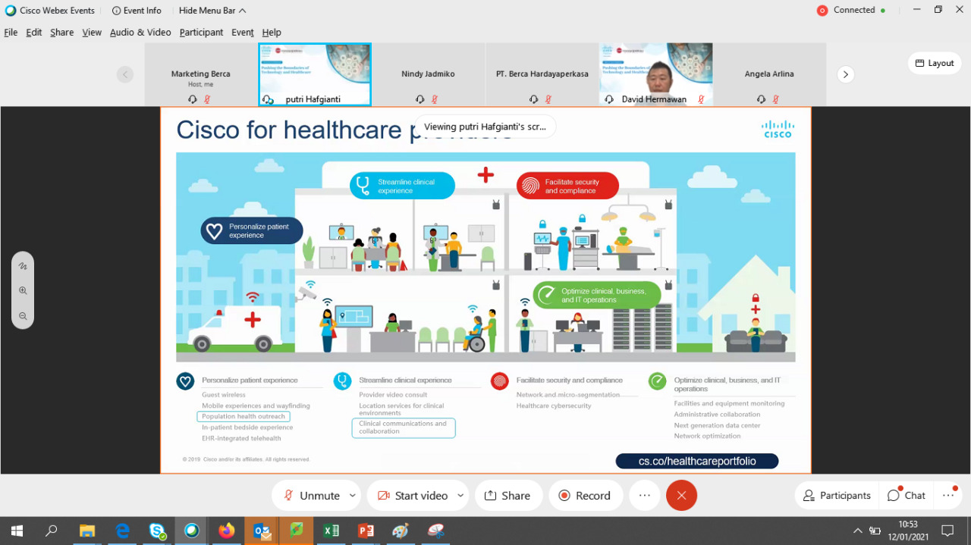Screen dimensions: 971x545
Task: Select David Hermawan's video thumbnail
Action: tap(655, 74)
